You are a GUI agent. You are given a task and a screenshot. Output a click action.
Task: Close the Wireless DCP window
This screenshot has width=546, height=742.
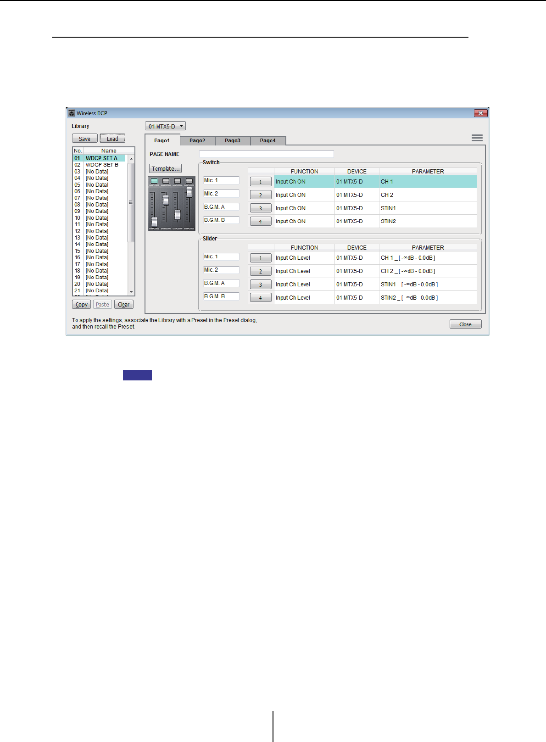[x=480, y=113]
